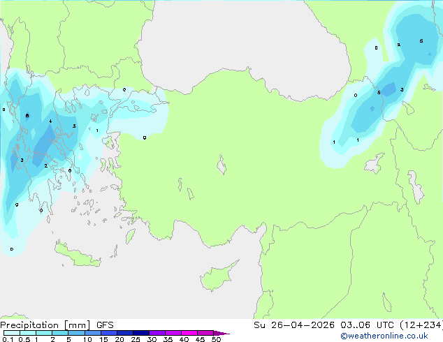Click the 0.5–1 mm legend color box
The width and height of the screenshot is (443, 342).
[28, 333]
